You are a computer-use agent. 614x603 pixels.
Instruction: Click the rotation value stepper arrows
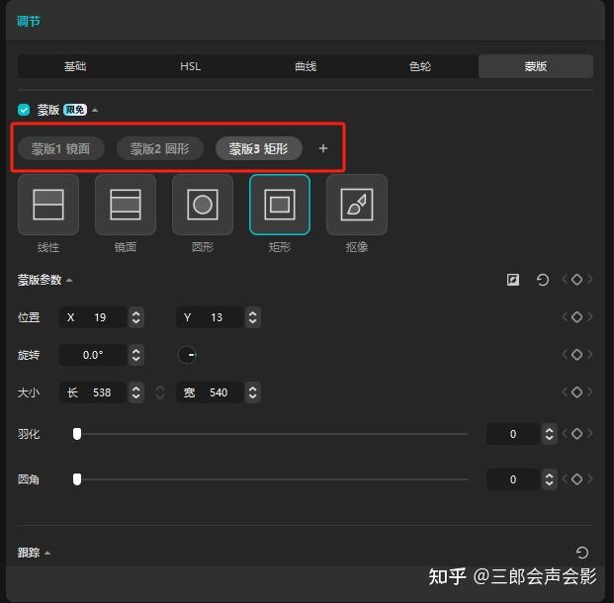click(x=135, y=355)
